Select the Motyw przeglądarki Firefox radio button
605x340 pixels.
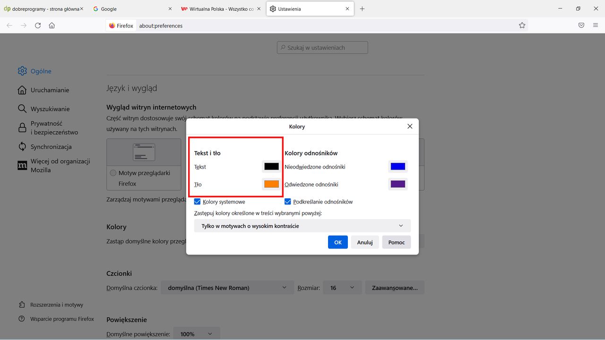(113, 173)
